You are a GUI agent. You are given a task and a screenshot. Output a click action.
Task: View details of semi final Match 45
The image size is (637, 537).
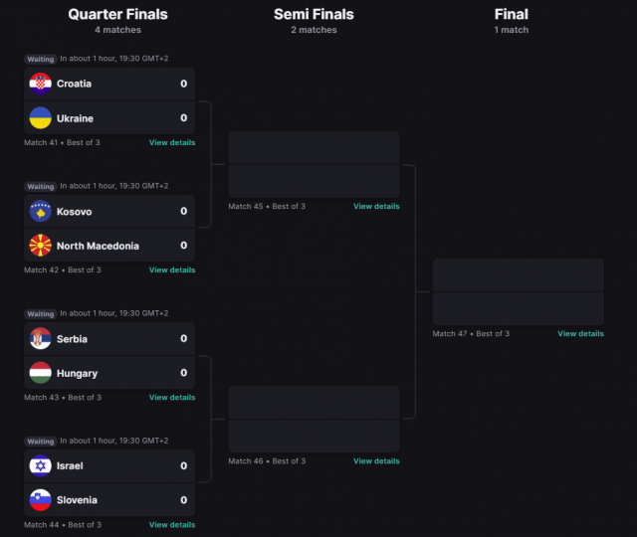[376, 207]
